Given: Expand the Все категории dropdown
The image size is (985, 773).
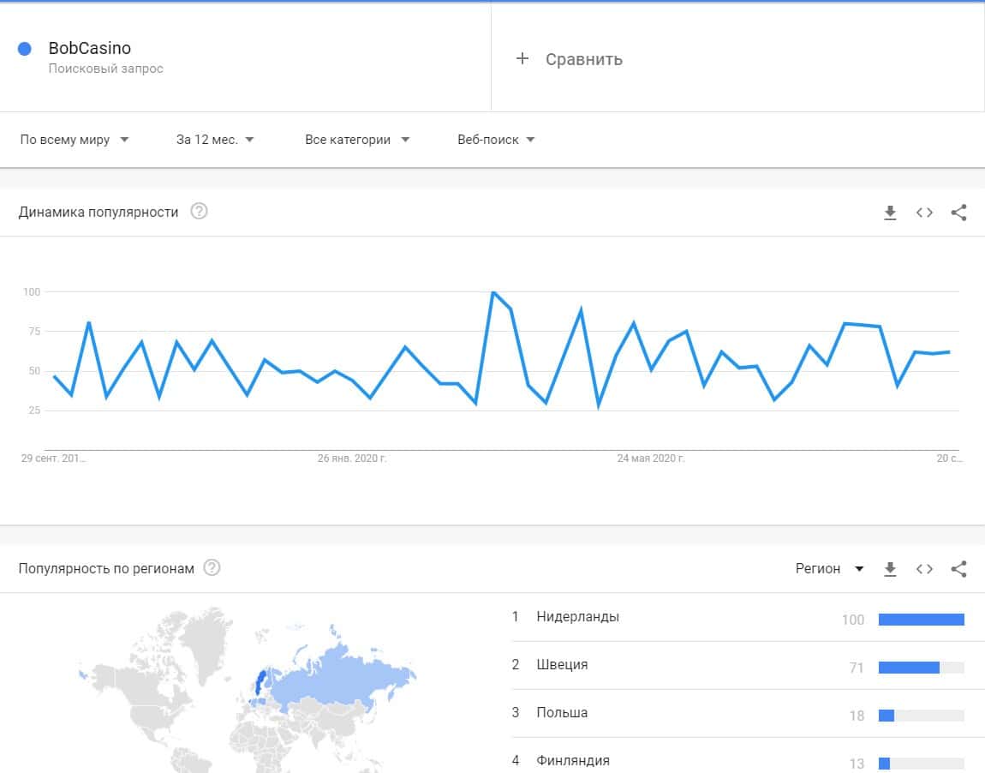Looking at the screenshot, I should (x=357, y=140).
